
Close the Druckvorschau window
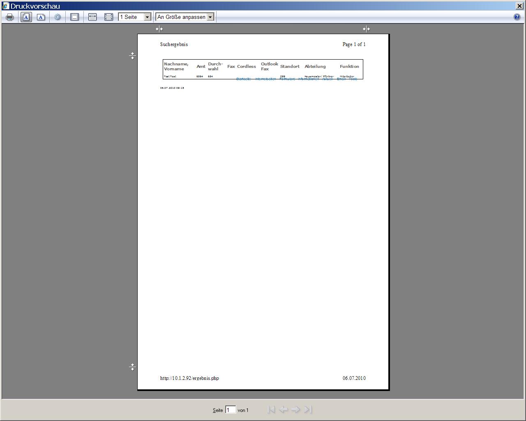click(x=519, y=6)
